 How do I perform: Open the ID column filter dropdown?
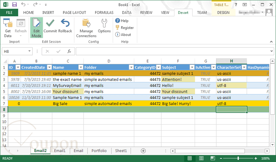pos(18,67)
